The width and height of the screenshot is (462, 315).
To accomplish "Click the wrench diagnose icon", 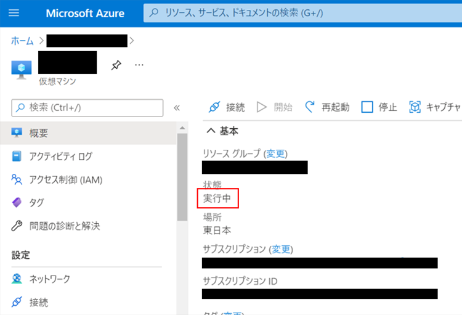I will [x=17, y=226].
